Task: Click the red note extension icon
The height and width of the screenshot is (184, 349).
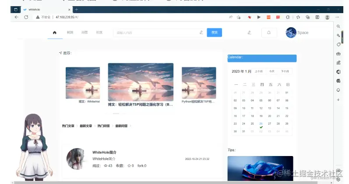Action: (x=278, y=17)
